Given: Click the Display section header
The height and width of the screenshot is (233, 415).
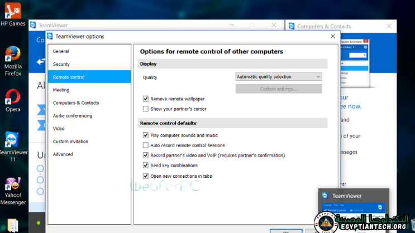Looking at the screenshot, I should point(232,64).
